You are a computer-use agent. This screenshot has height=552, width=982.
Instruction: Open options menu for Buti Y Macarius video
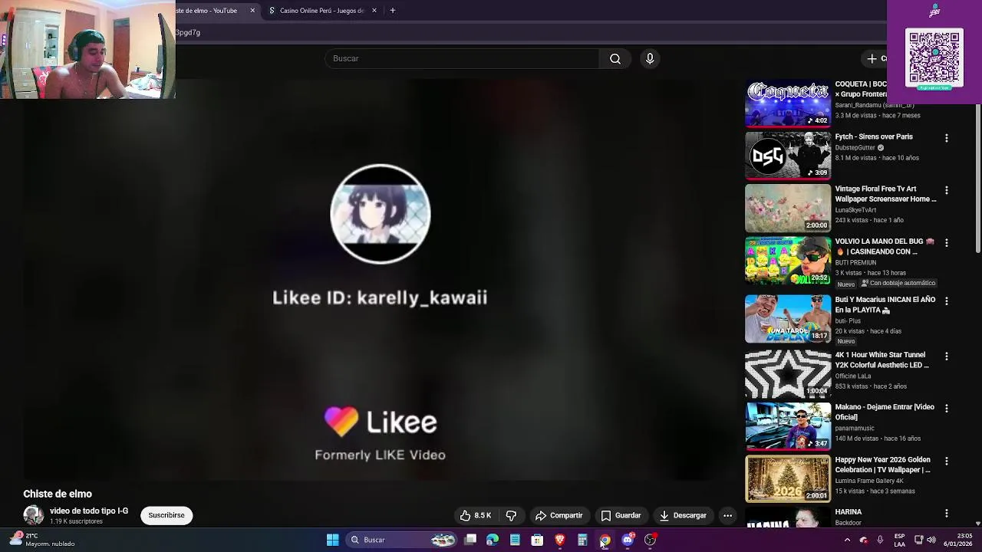click(946, 302)
